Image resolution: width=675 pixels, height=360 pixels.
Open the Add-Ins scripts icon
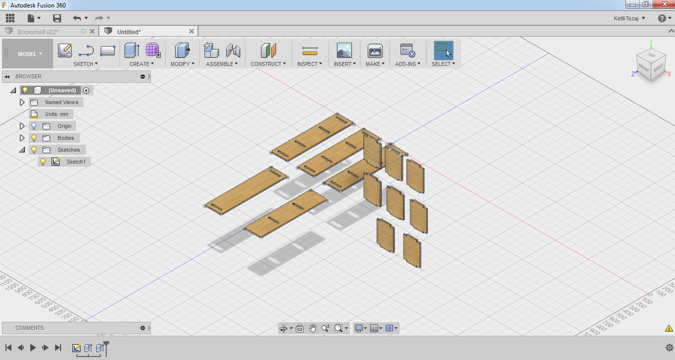point(407,50)
